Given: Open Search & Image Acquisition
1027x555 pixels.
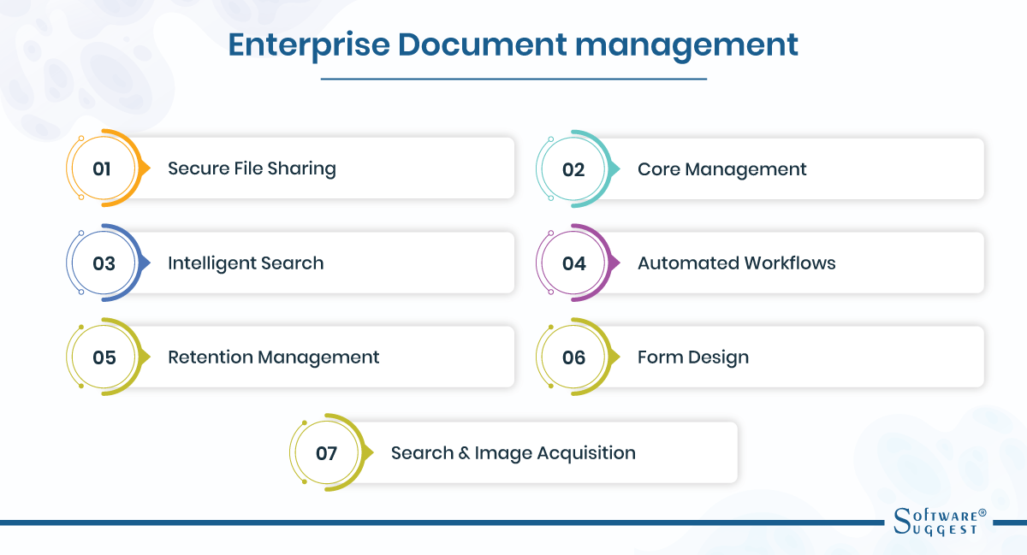Looking at the screenshot, I should point(513,452).
